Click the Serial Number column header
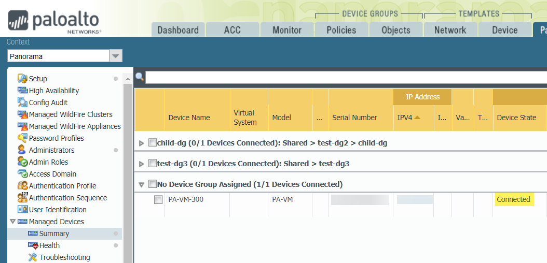 pos(361,118)
